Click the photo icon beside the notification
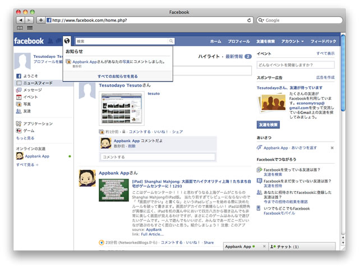The height and width of the screenshot is (267, 359). [68, 62]
